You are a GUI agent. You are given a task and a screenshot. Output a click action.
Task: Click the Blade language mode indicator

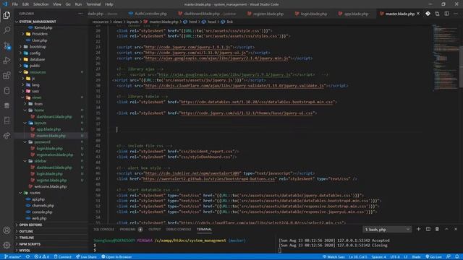(416, 257)
